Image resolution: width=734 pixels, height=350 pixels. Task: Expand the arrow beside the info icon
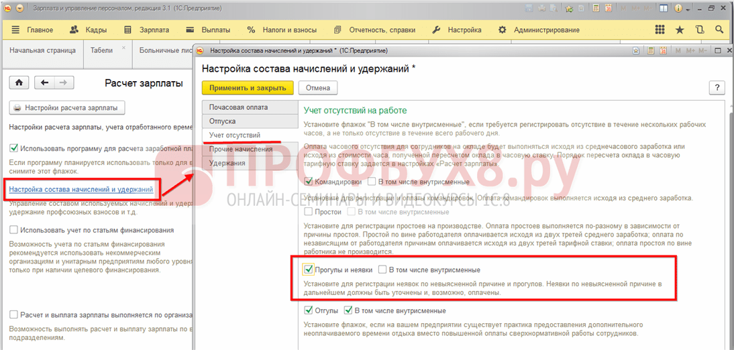point(688,10)
